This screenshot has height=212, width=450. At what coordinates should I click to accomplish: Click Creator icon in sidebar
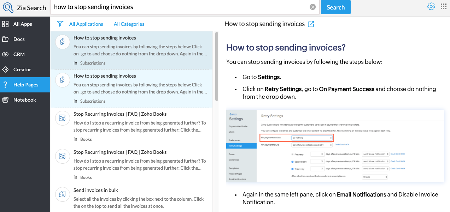tap(5, 69)
